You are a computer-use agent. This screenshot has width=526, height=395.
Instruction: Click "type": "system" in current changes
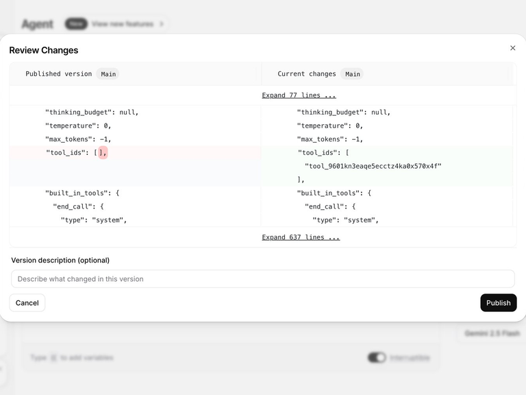(x=345, y=220)
